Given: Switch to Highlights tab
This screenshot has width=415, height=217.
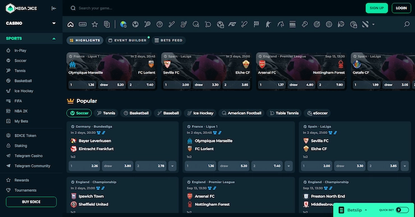Looking at the screenshot, I should click(x=85, y=40).
